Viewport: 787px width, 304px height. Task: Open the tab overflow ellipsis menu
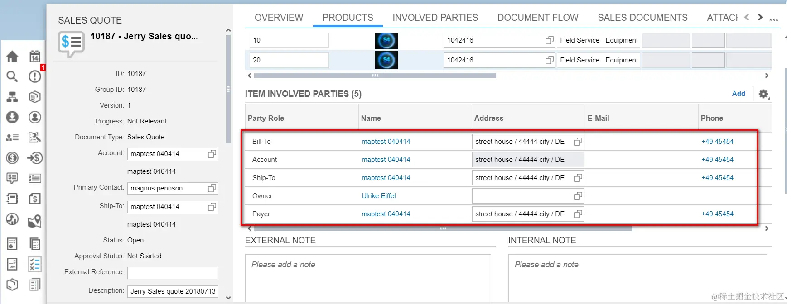(774, 19)
